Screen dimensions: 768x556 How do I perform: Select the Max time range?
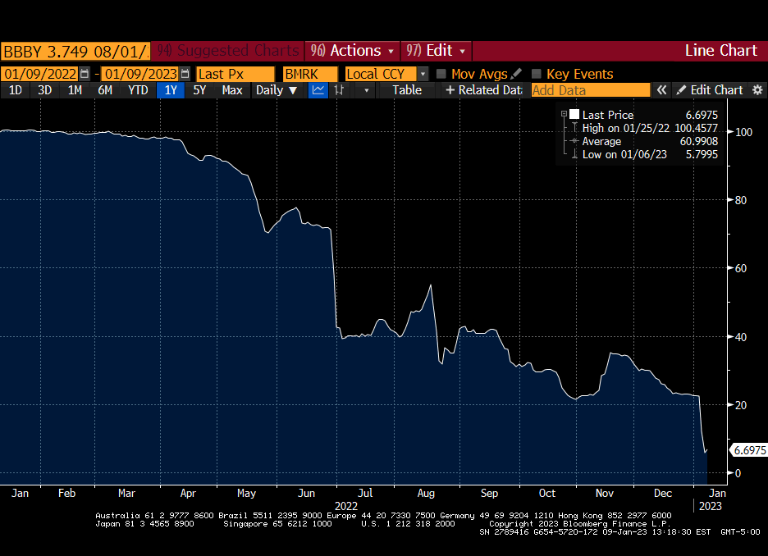232,90
